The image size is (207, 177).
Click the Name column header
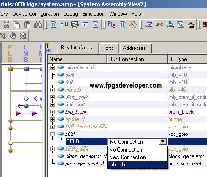coord(77,59)
